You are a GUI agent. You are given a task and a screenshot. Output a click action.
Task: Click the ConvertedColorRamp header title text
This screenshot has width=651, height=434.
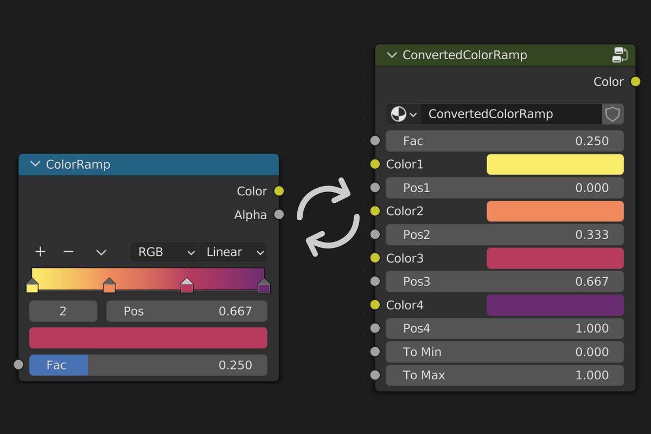point(465,55)
